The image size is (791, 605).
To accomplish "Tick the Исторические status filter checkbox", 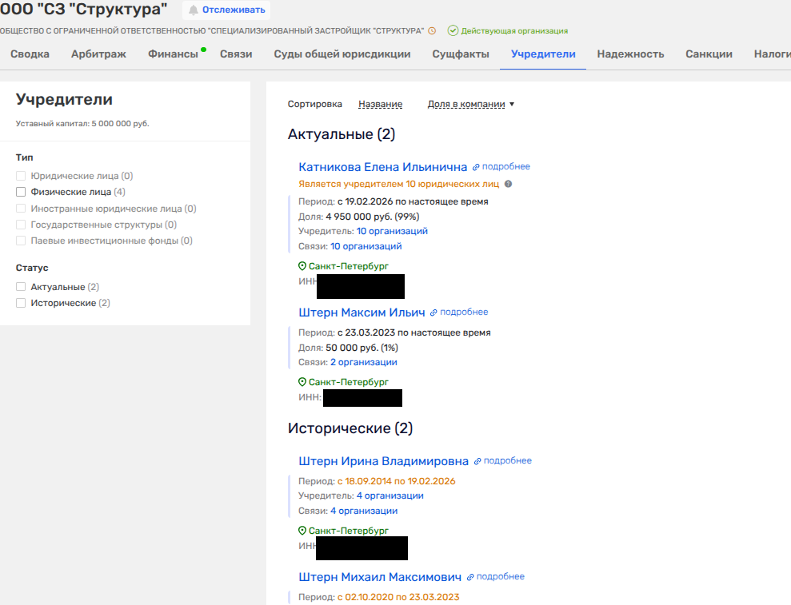I will point(21,303).
